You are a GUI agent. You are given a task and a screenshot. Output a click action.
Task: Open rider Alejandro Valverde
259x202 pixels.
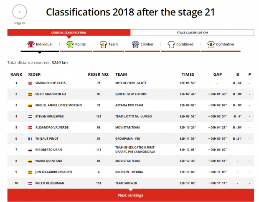pyautogui.click(x=52, y=128)
